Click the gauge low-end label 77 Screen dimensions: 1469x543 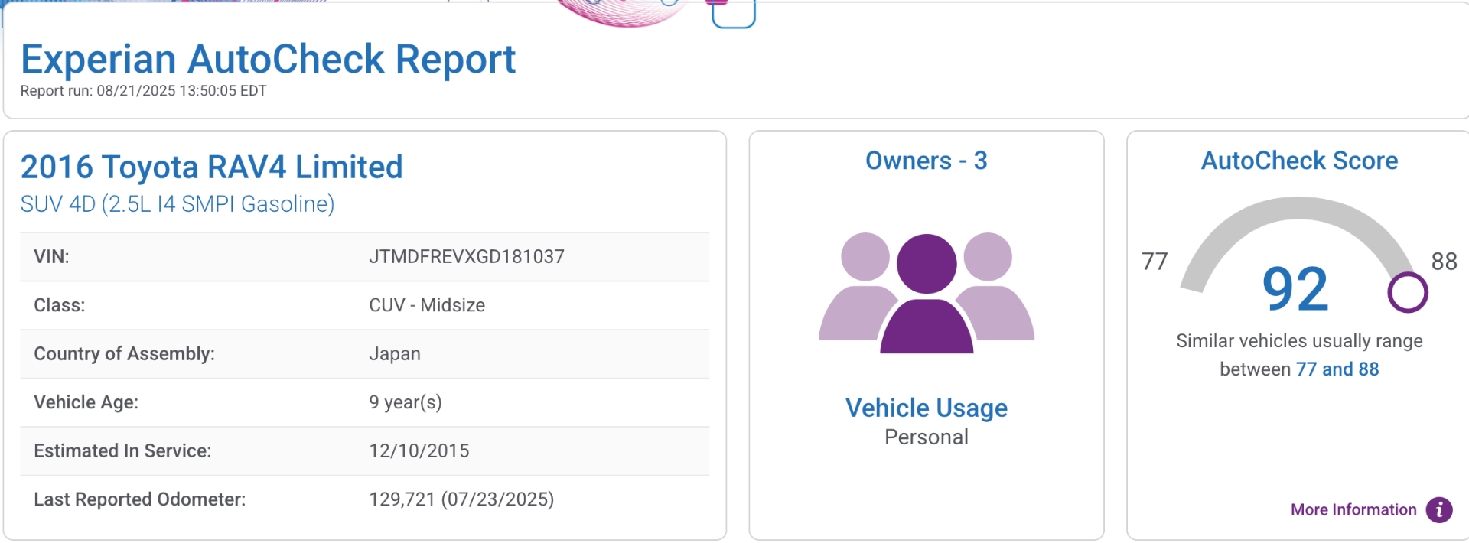(x=1155, y=262)
